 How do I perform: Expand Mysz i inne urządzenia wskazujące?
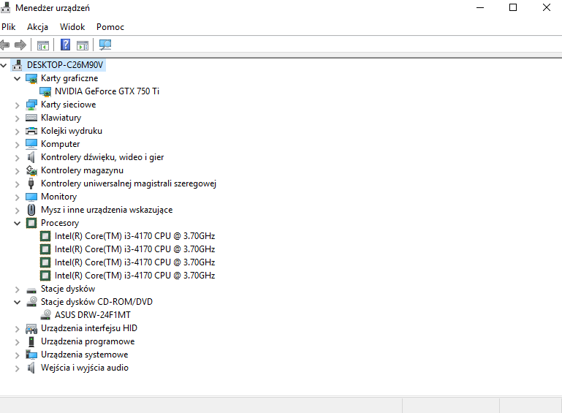pyautogui.click(x=18, y=210)
